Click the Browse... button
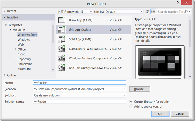The image size is (195, 121). coord(140,89)
